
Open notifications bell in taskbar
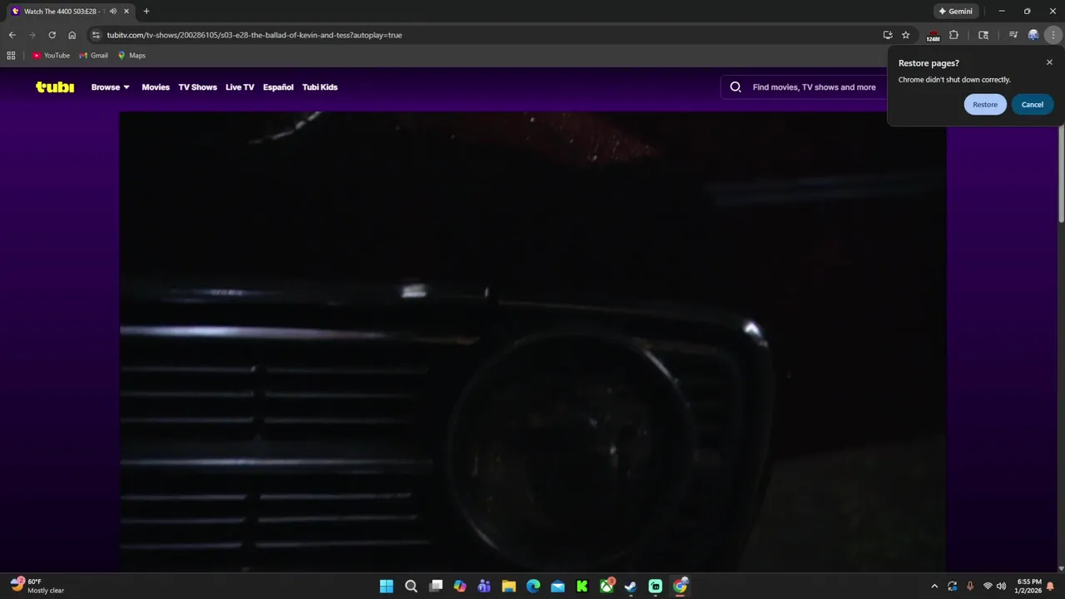coord(1051,587)
